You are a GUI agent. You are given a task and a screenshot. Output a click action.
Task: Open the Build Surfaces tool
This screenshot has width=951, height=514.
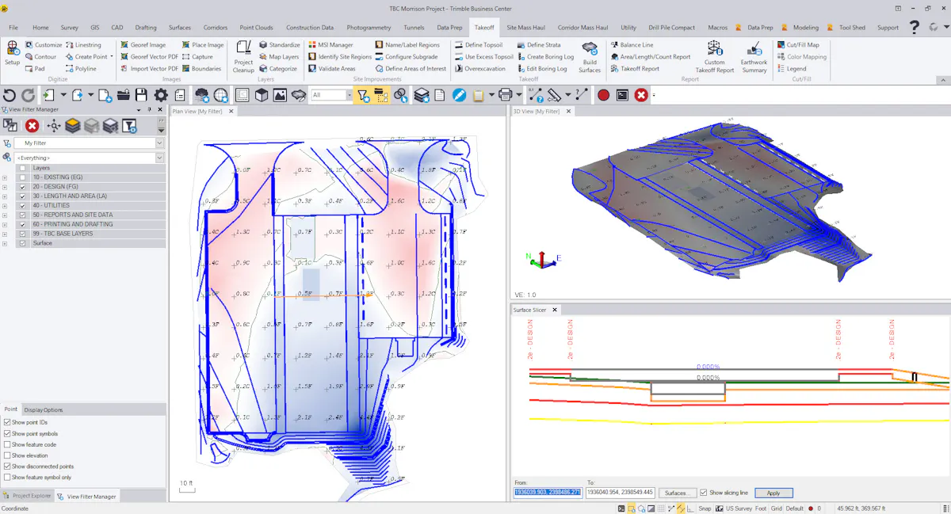click(590, 56)
